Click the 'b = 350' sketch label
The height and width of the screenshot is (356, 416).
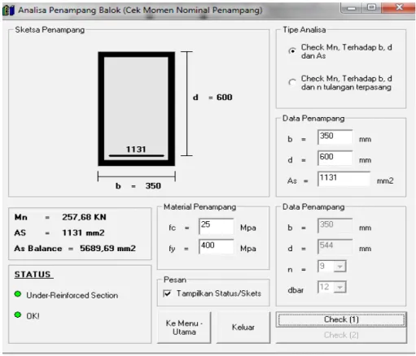[138, 186]
